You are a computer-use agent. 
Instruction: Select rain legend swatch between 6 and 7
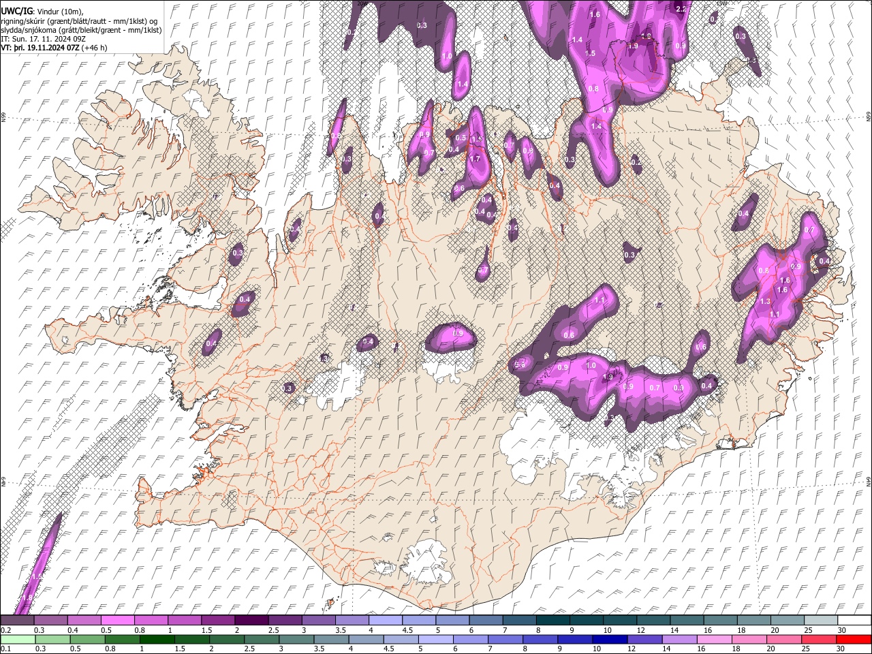tap(471, 639)
